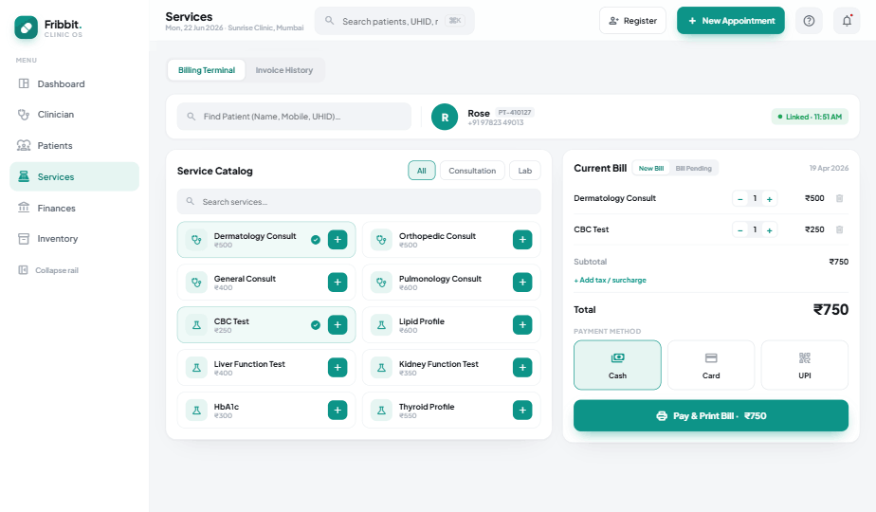Screen dimensions: 876x512
Task: Add Orthopedic Consult with plus icon
Action: click(x=522, y=240)
